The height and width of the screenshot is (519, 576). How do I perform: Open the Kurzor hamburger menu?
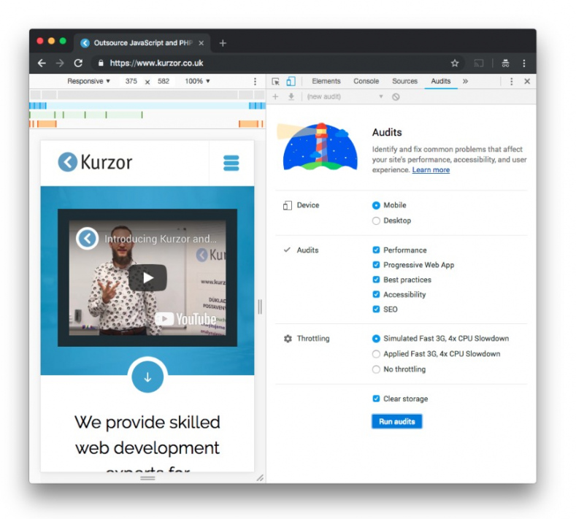click(231, 163)
